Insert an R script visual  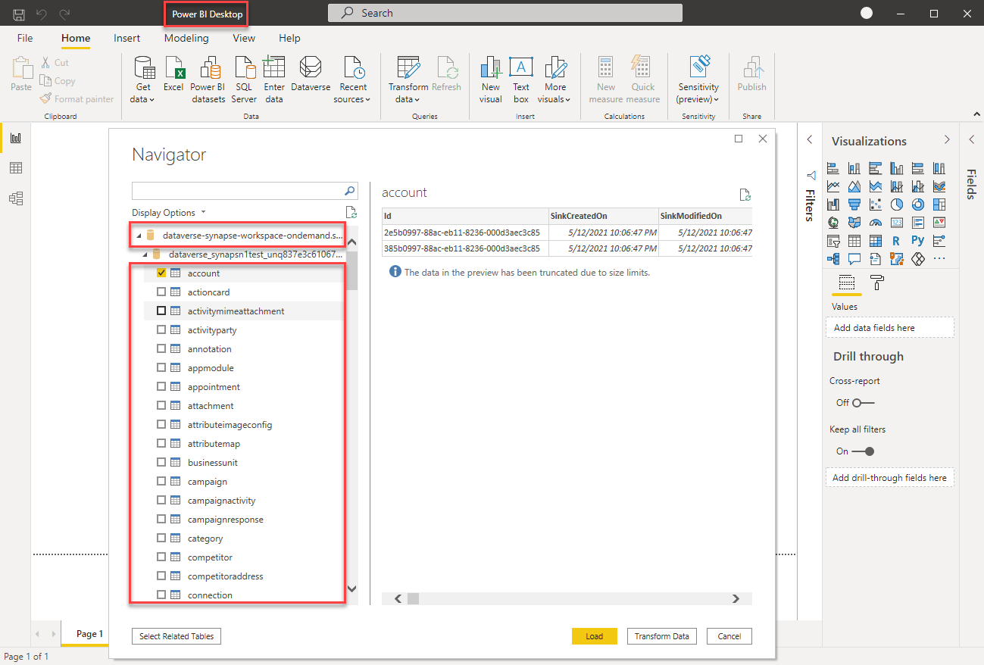pos(896,240)
